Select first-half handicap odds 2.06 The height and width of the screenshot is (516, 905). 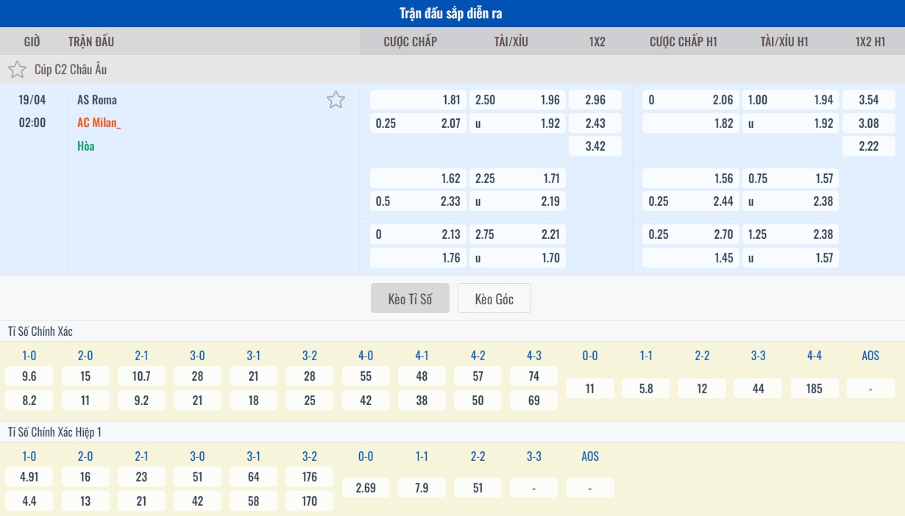click(689, 100)
